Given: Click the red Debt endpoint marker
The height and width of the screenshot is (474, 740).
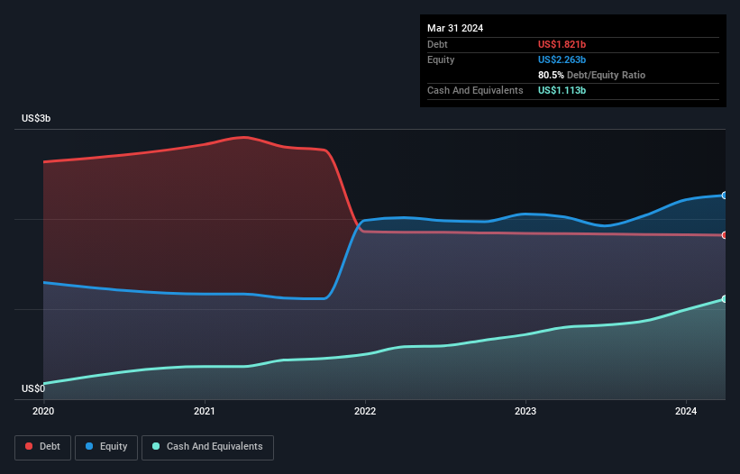Looking at the screenshot, I should (725, 235).
